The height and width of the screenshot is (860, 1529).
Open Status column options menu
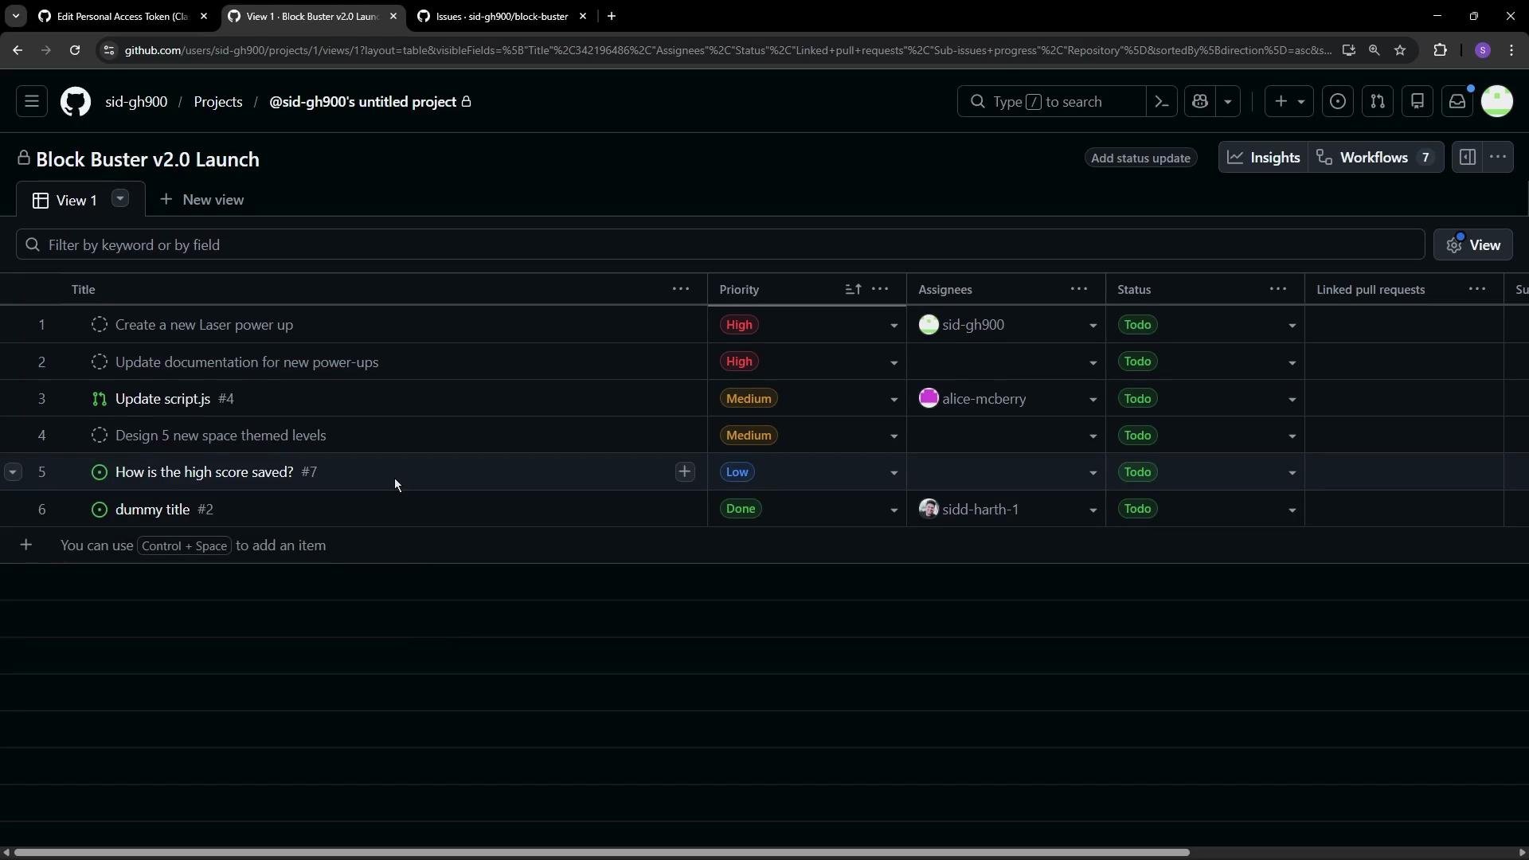(x=1278, y=289)
